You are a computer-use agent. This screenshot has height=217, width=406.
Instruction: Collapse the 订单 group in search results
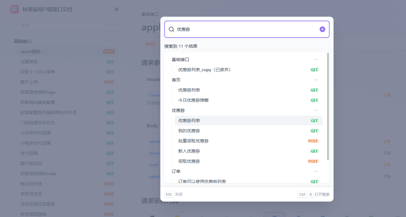[x=315, y=171]
